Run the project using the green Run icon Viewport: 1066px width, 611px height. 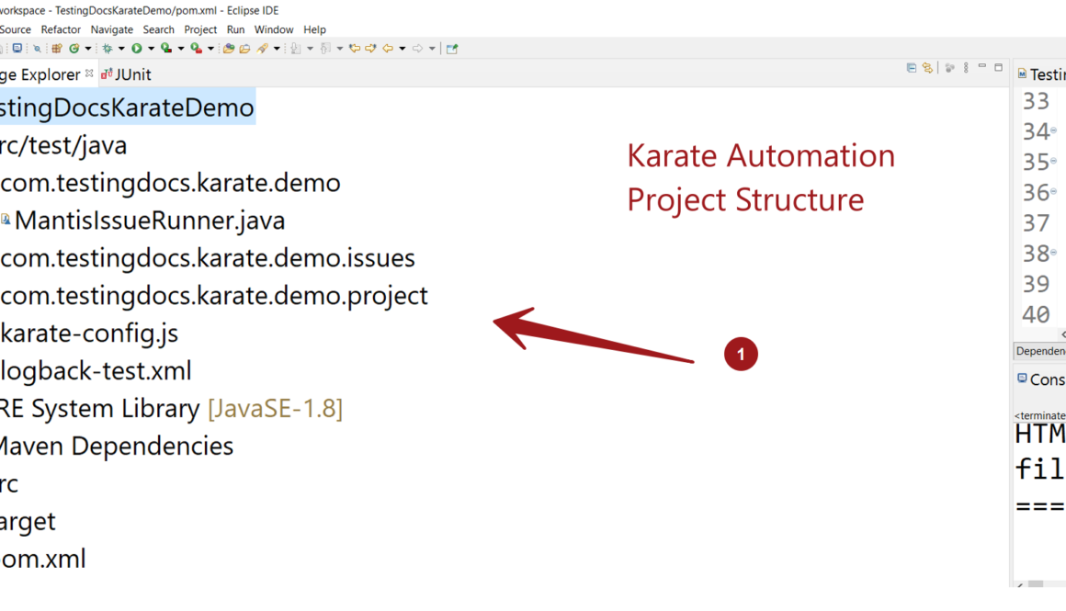(x=136, y=48)
